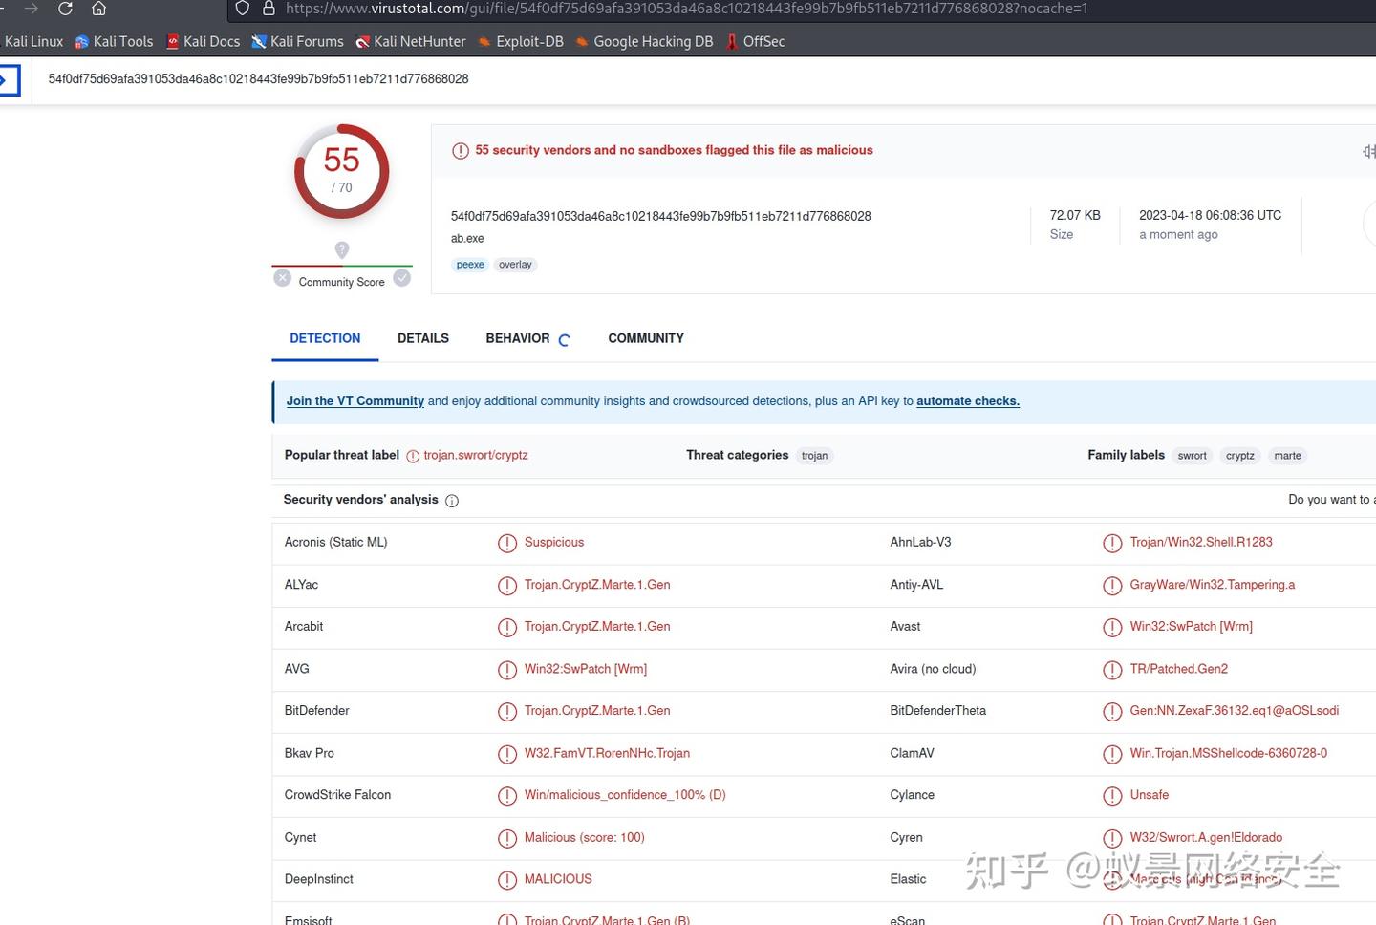
Task: Click the question mark marker on the score bar
Action: pos(341,250)
